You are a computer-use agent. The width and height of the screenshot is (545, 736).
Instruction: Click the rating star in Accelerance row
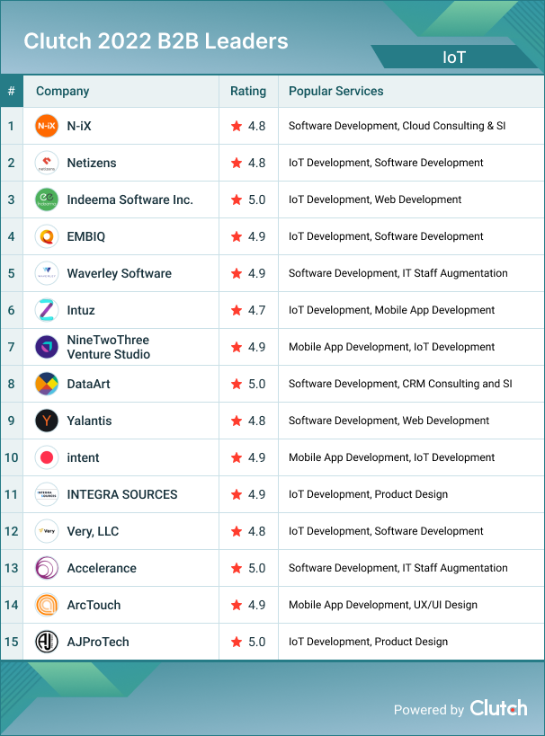(x=237, y=568)
